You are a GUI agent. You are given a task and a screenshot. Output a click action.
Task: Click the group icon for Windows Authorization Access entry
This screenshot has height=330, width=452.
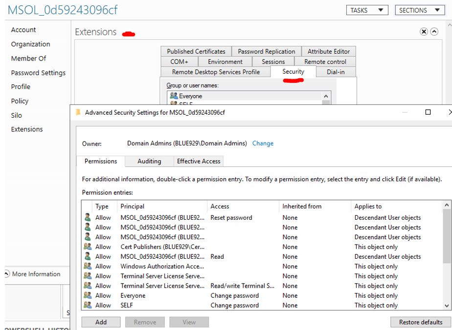pos(88,267)
